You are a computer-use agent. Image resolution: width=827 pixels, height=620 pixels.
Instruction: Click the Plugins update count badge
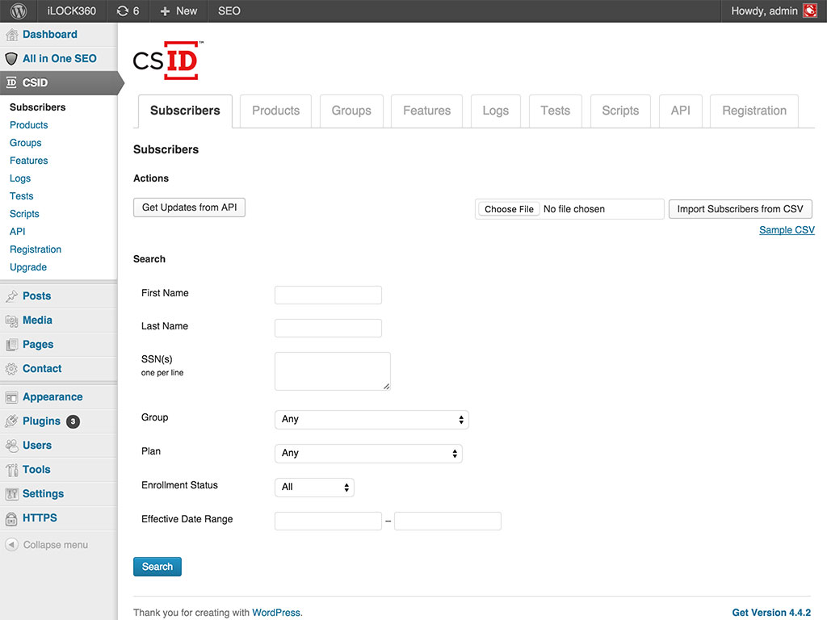pos(73,421)
